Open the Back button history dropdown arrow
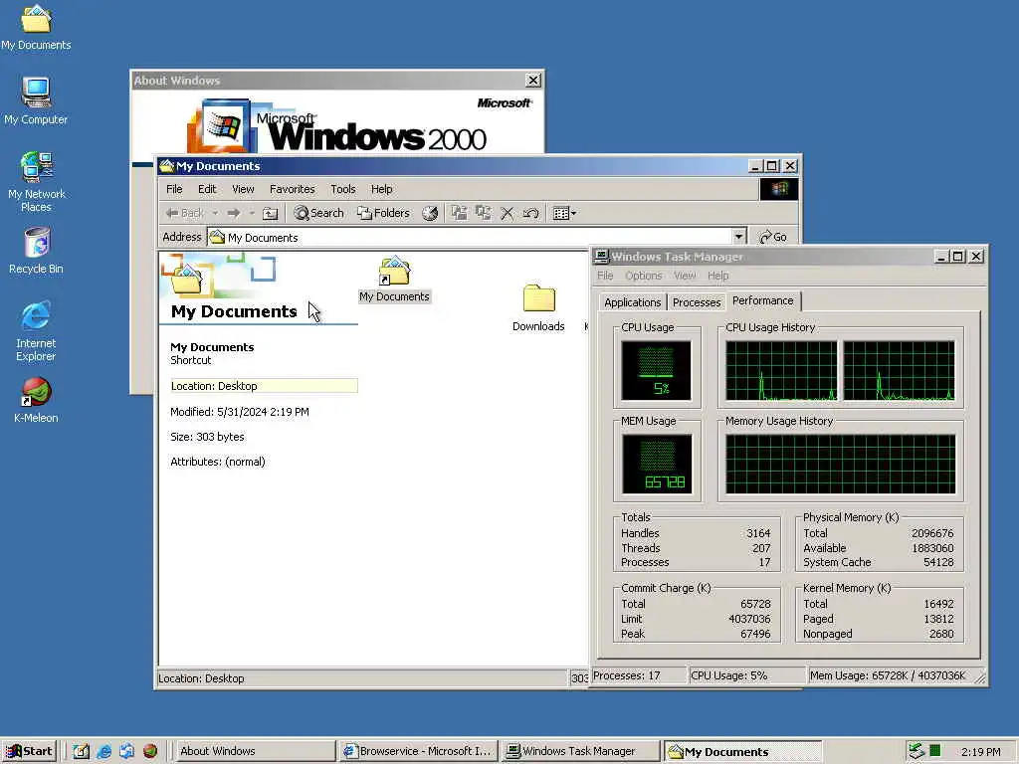 point(215,213)
